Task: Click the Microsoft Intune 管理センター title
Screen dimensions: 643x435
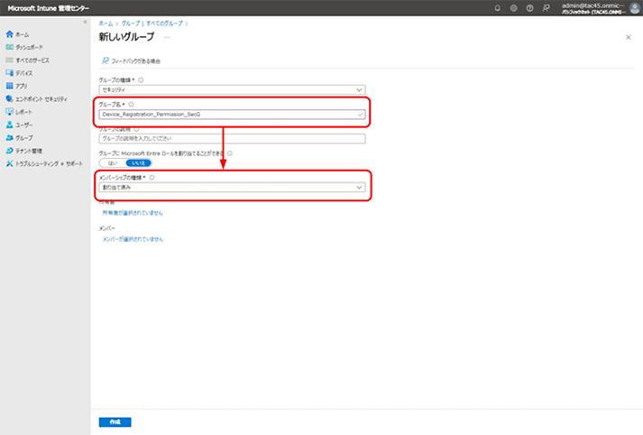Action: [x=49, y=8]
